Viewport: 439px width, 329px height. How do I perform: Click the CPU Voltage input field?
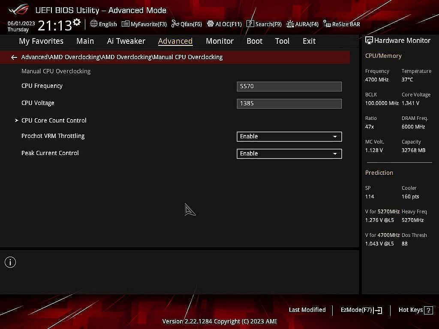tap(289, 104)
